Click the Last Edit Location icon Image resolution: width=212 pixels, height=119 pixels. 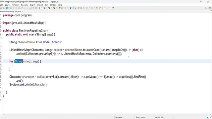(x=97, y=8)
